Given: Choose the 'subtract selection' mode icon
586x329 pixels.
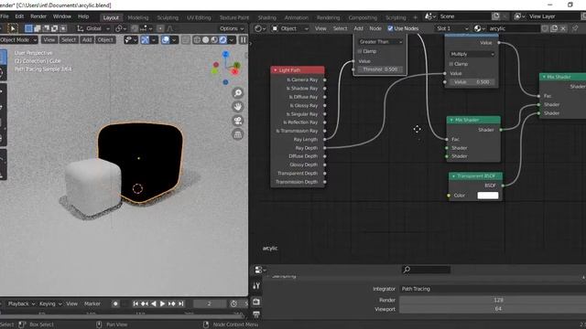Looking at the screenshot, I should [x=46, y=28].
